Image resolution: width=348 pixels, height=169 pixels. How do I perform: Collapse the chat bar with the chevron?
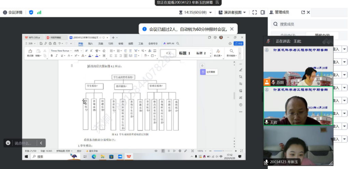[x=41, y=143]
